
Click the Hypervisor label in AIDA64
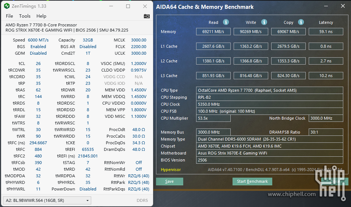pos(171,170)
